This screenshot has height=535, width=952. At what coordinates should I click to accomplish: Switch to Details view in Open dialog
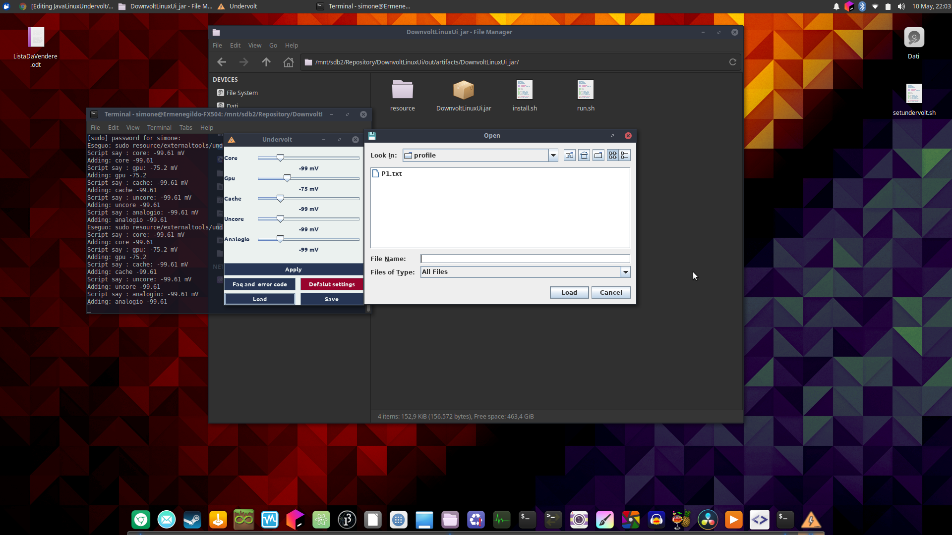625,156
